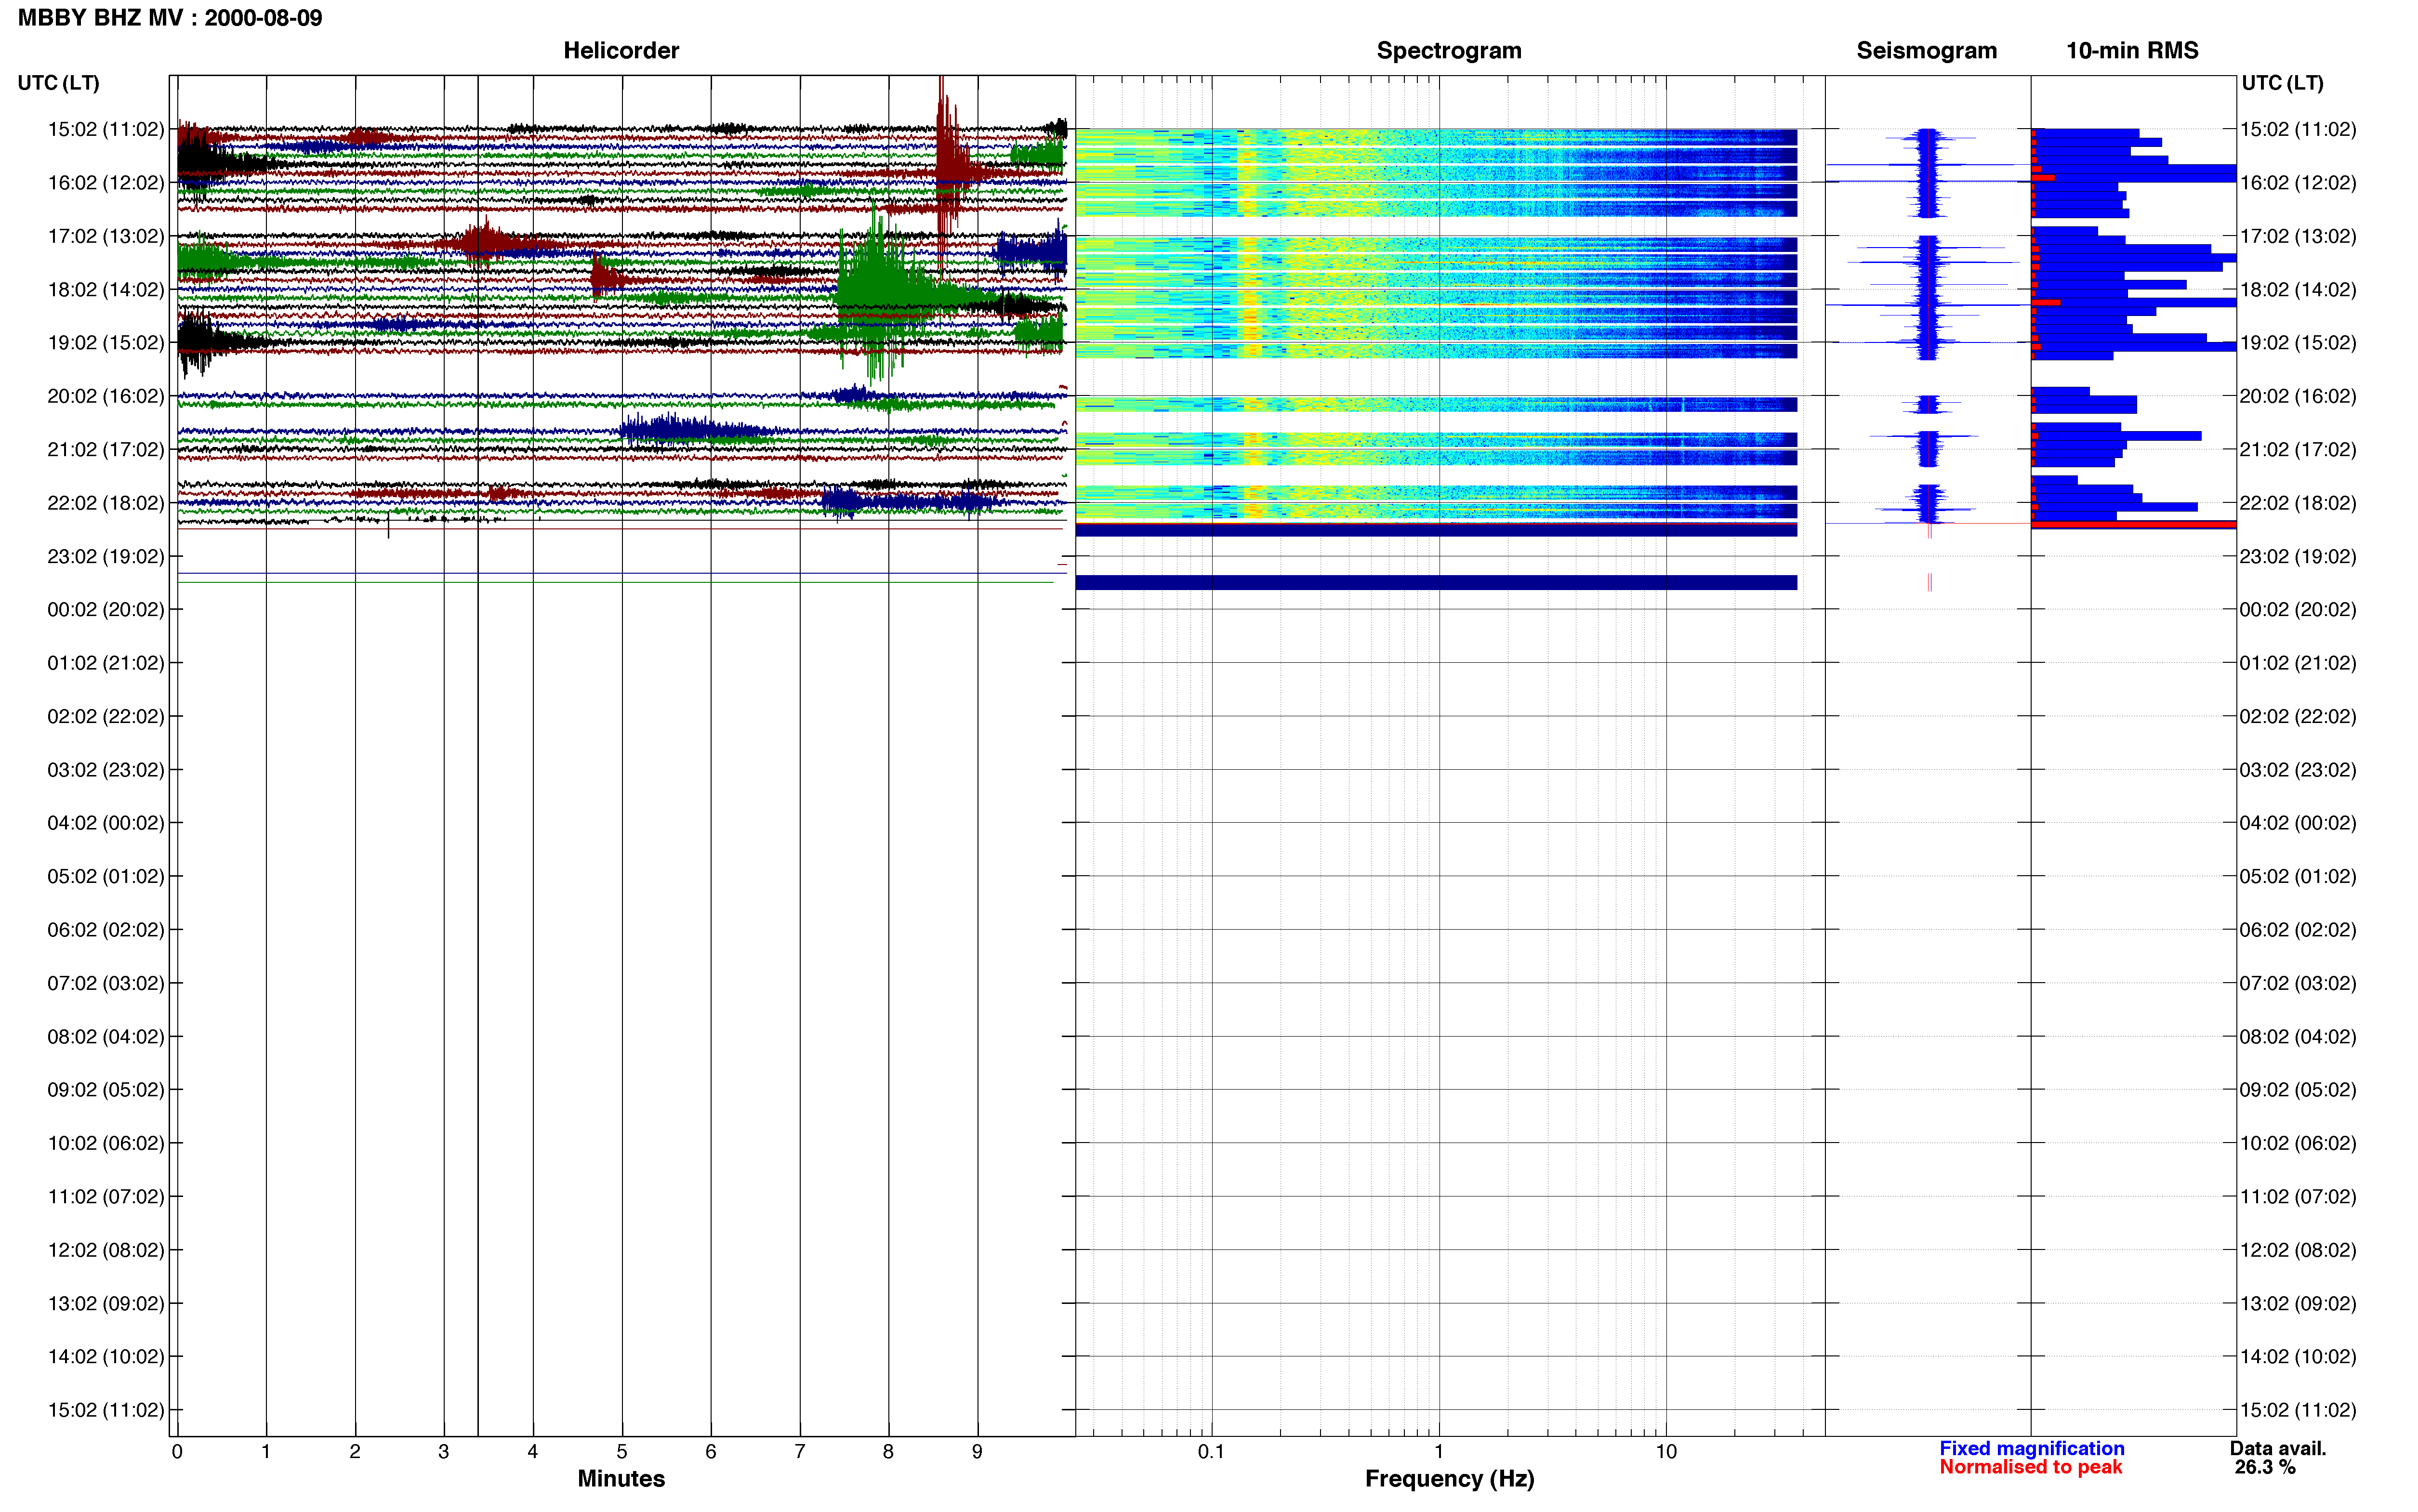The image size is (2418, 1512).
Task: Click the 'Normalised to peak' legend text
Action: click(2031, 1467)
